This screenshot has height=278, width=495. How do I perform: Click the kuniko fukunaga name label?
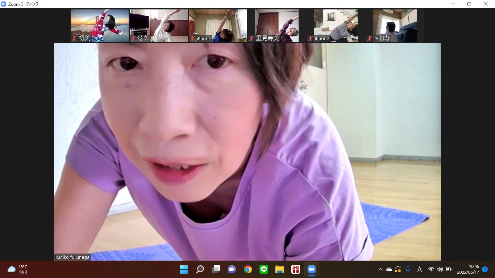tap(72, 257)
